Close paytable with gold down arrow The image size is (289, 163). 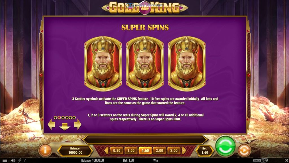(x=65, y=127)
